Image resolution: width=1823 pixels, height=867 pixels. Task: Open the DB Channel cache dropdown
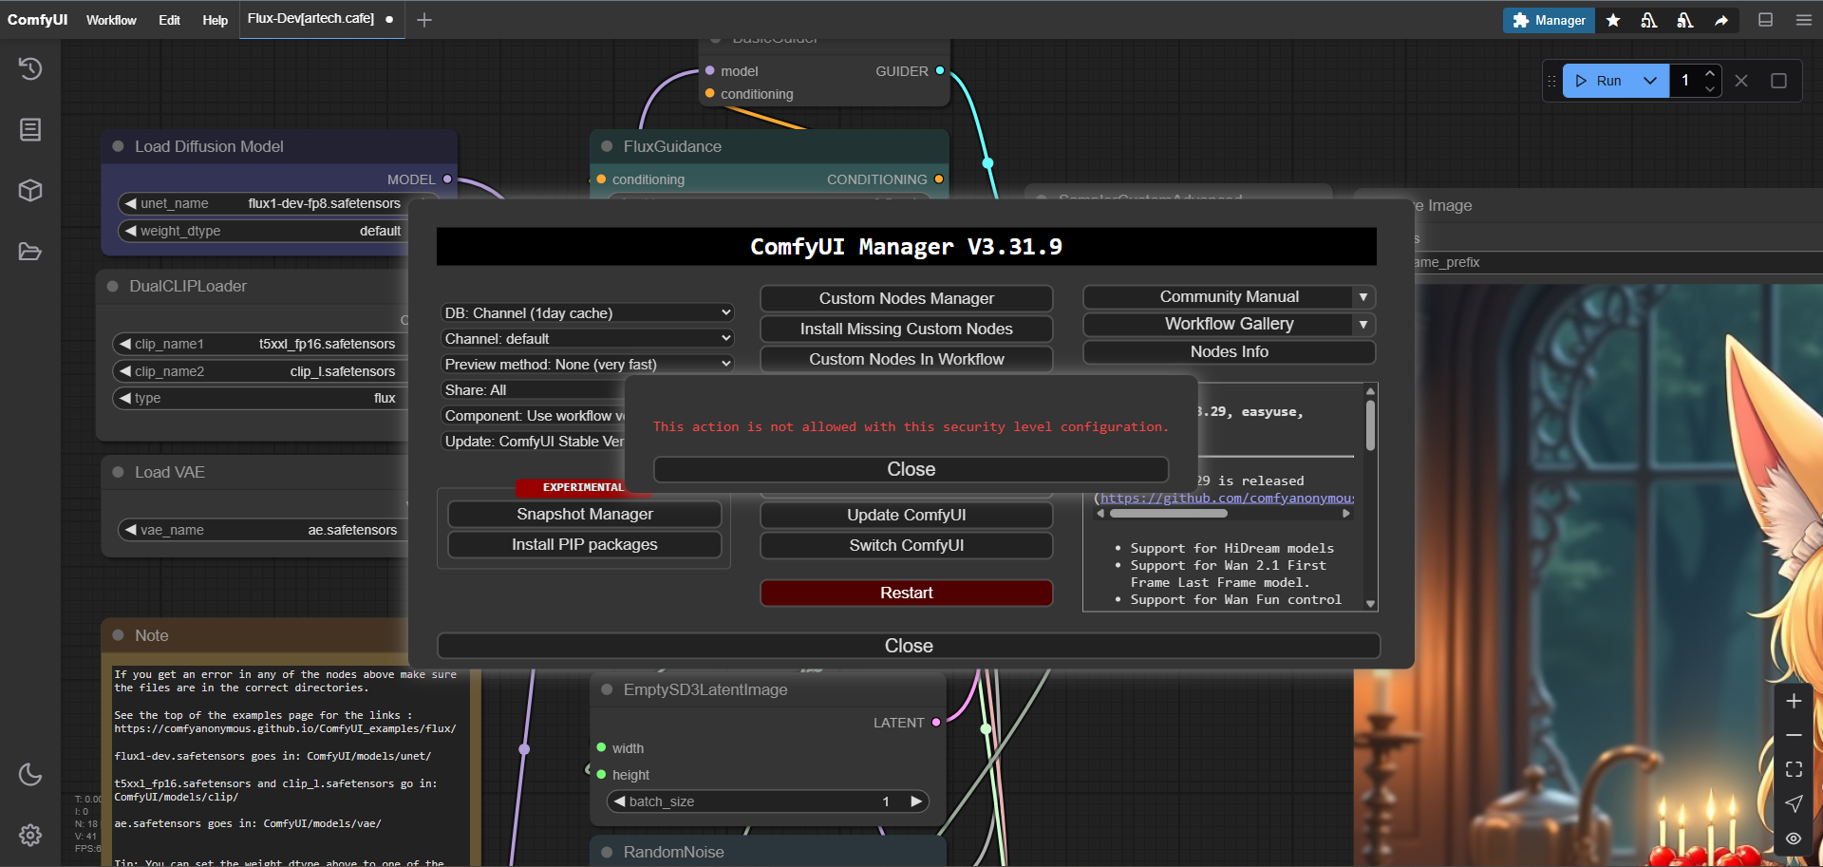pyautogui.click(x=588, y=313)
